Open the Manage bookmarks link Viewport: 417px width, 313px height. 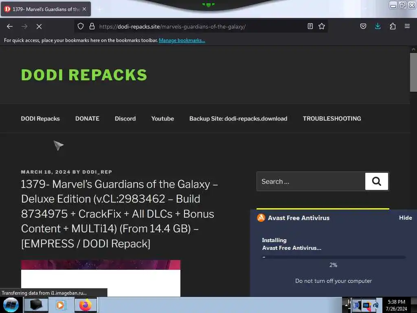[182, 40]
